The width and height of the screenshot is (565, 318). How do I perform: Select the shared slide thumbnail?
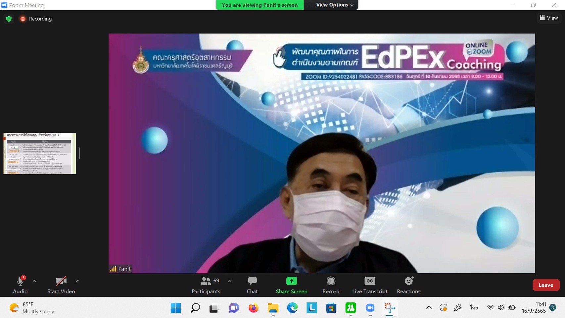[39, 153]
